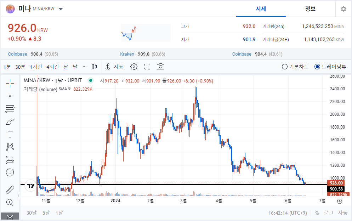Open the forecasting and measurement tools
This screenshot has width=352, height=221.
10,160
